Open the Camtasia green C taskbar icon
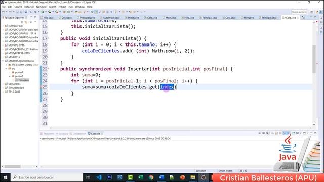This screenshot has height=182, width=324. (x=130, y=177)
